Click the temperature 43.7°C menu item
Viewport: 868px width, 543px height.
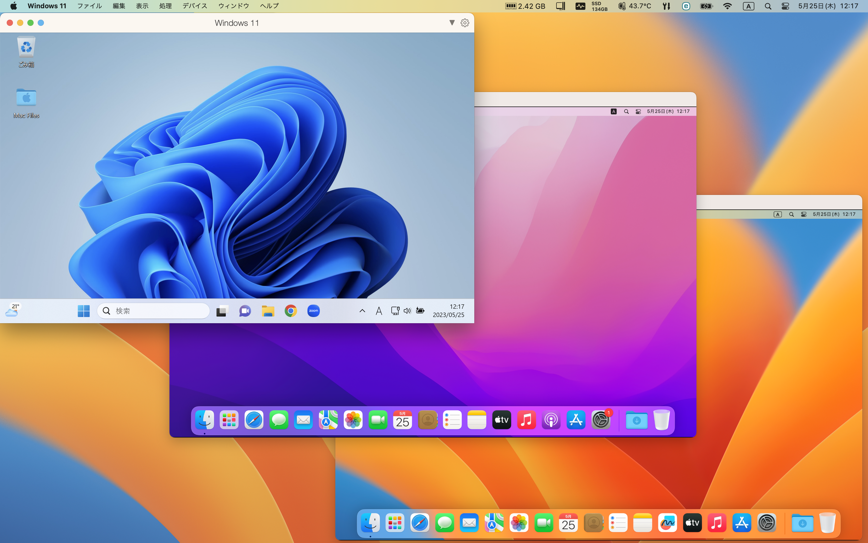[x=634, y=6]
